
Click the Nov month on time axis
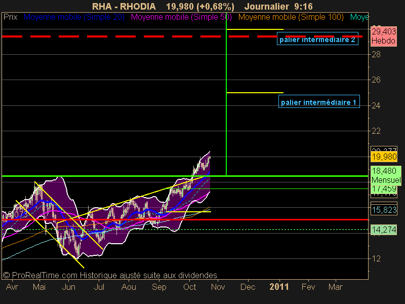[218, 287]
